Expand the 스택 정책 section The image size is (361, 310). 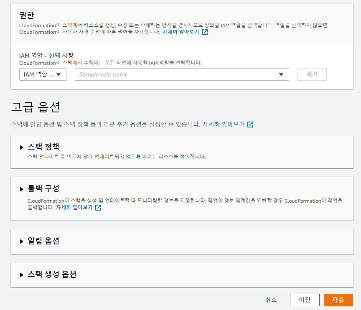(22, 147)
